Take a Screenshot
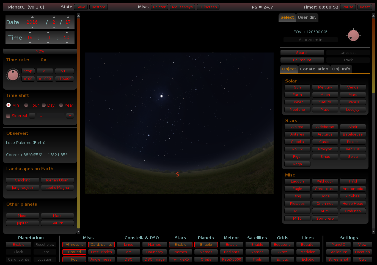The image size is (377, 265). tap(338, 260)
